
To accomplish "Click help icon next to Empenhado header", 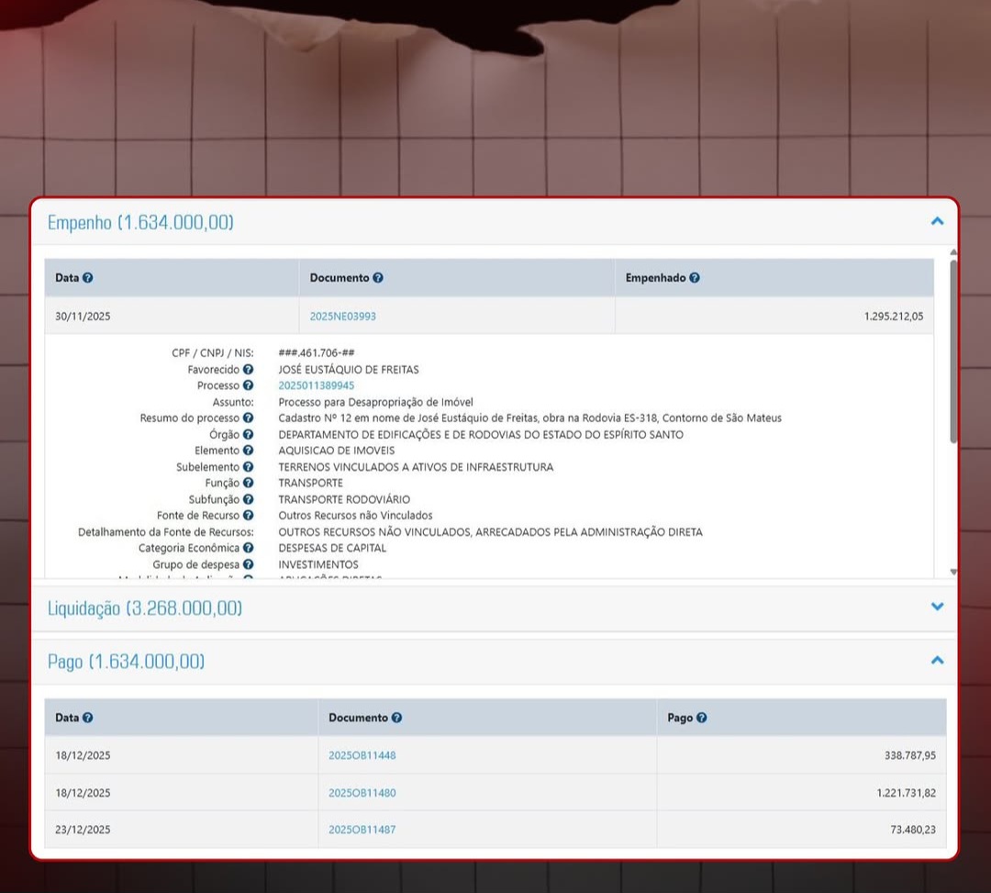I will pos(695,278).
